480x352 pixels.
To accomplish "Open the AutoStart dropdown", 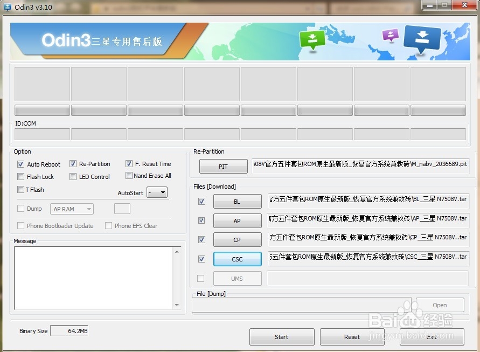I will 157,192.
